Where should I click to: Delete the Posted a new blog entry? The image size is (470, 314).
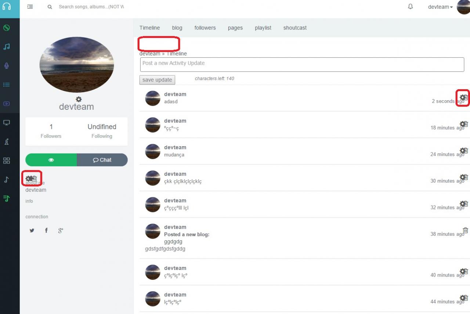(466, 230)
